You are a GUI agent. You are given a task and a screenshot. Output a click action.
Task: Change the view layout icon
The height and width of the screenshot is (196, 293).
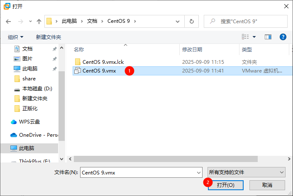click(x=245, y=37)
